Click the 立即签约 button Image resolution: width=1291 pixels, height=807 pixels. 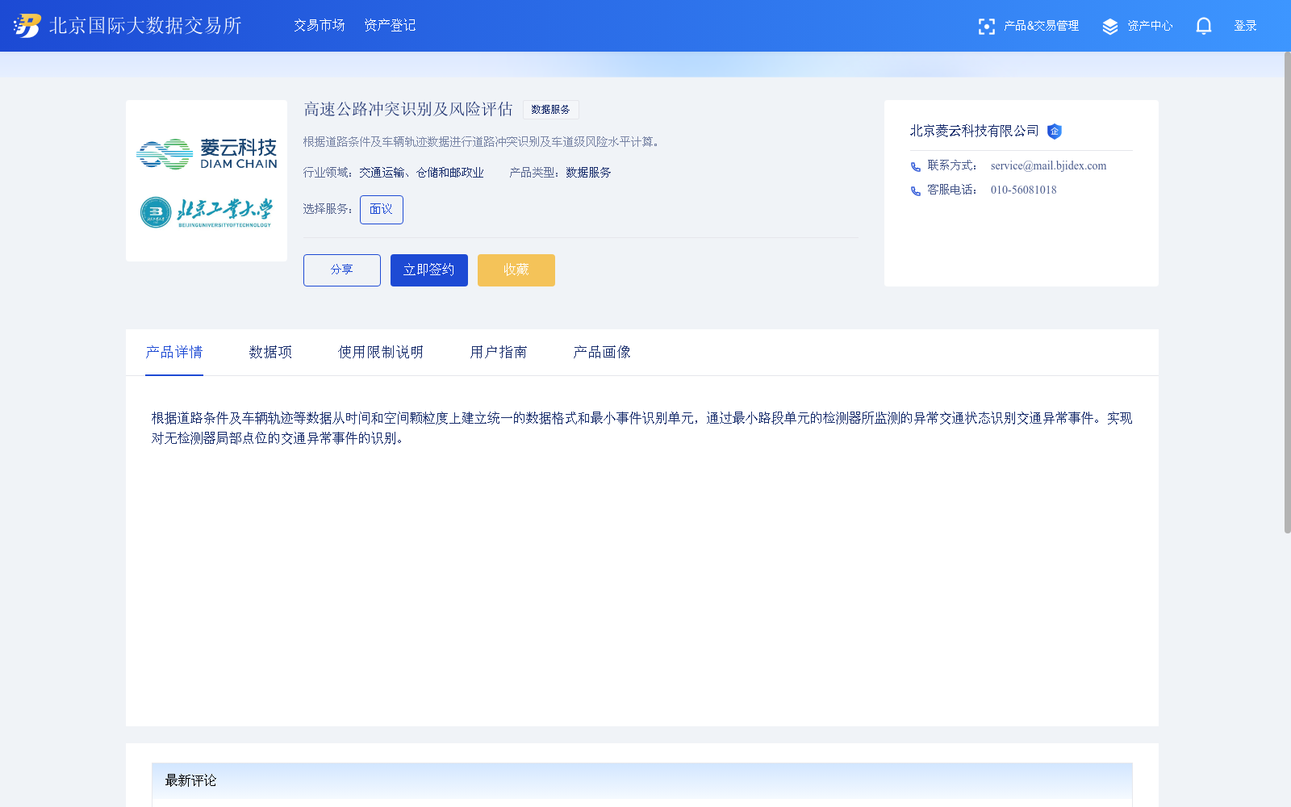pos(429,270)
